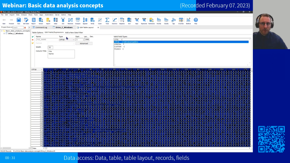This screenshot has height=163, width=290.
Task: Select UTF8 in Valid Field Types
Action: [x=181, y=40]
